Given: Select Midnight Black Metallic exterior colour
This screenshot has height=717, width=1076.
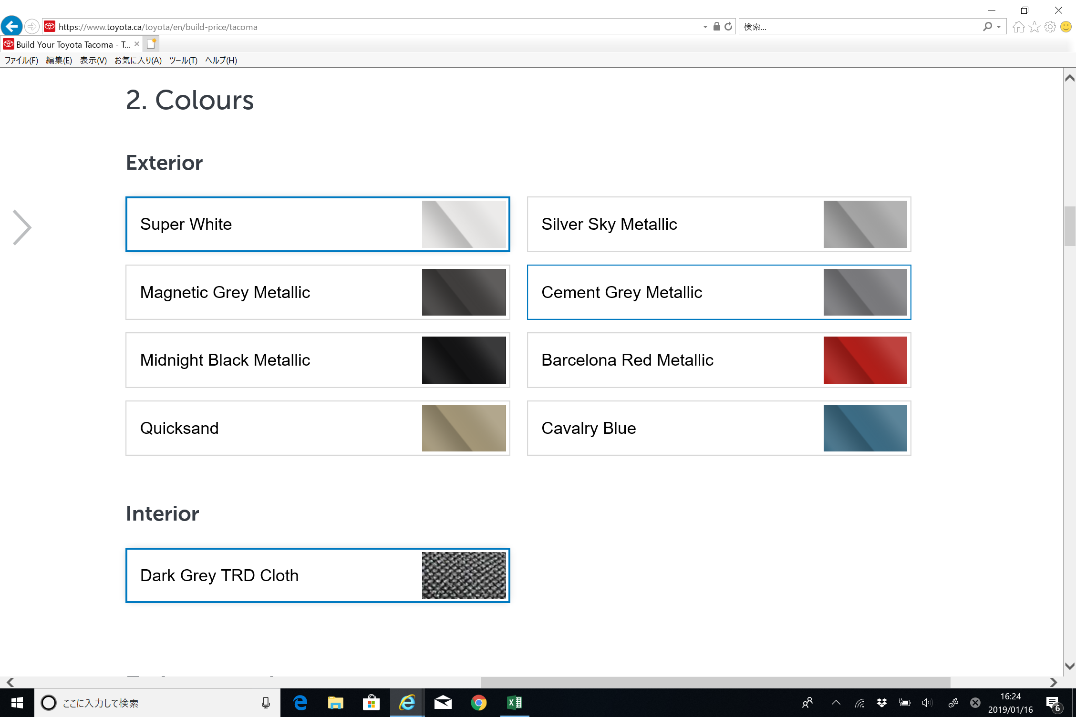Looking at the screenshot, I should click(318, 360).
